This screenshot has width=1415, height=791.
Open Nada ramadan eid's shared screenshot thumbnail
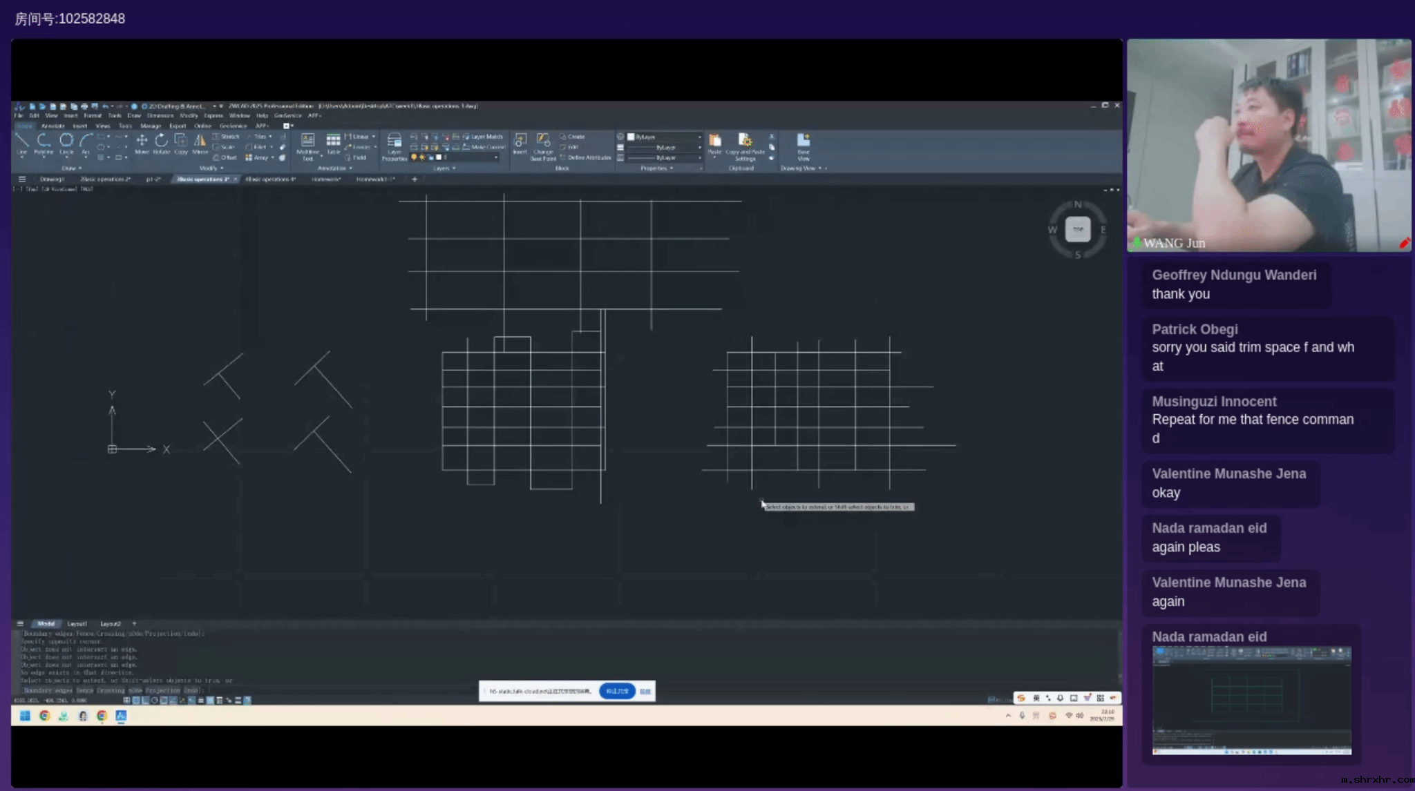click(1251, 701)
